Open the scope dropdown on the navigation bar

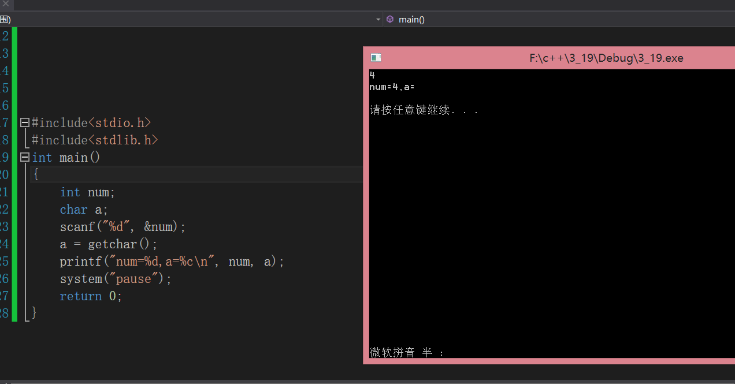click(x=378, y=19)
